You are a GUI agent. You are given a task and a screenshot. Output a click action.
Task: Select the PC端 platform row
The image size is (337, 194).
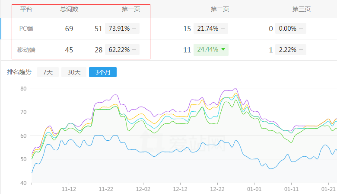(26, 29)
